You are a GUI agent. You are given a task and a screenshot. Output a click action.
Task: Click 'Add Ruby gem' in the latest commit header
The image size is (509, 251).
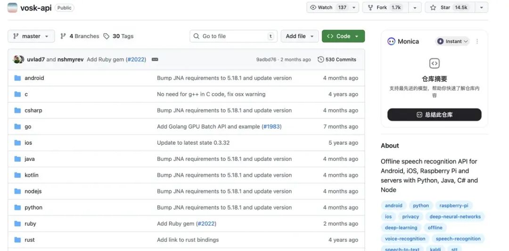[x=106, y=60]
